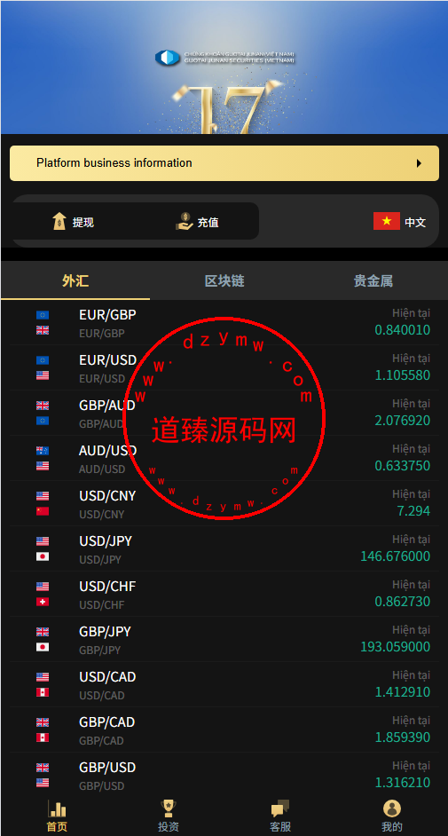
Task: Open the 我的 account label
Action: (392, 827)
